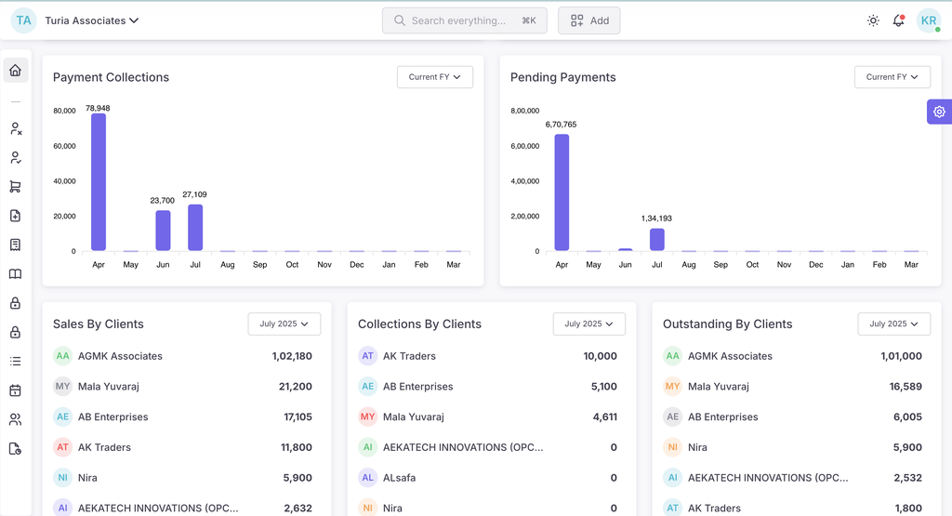Open the KR user profile avatar

pyautogui.click(x=929, y=20)
